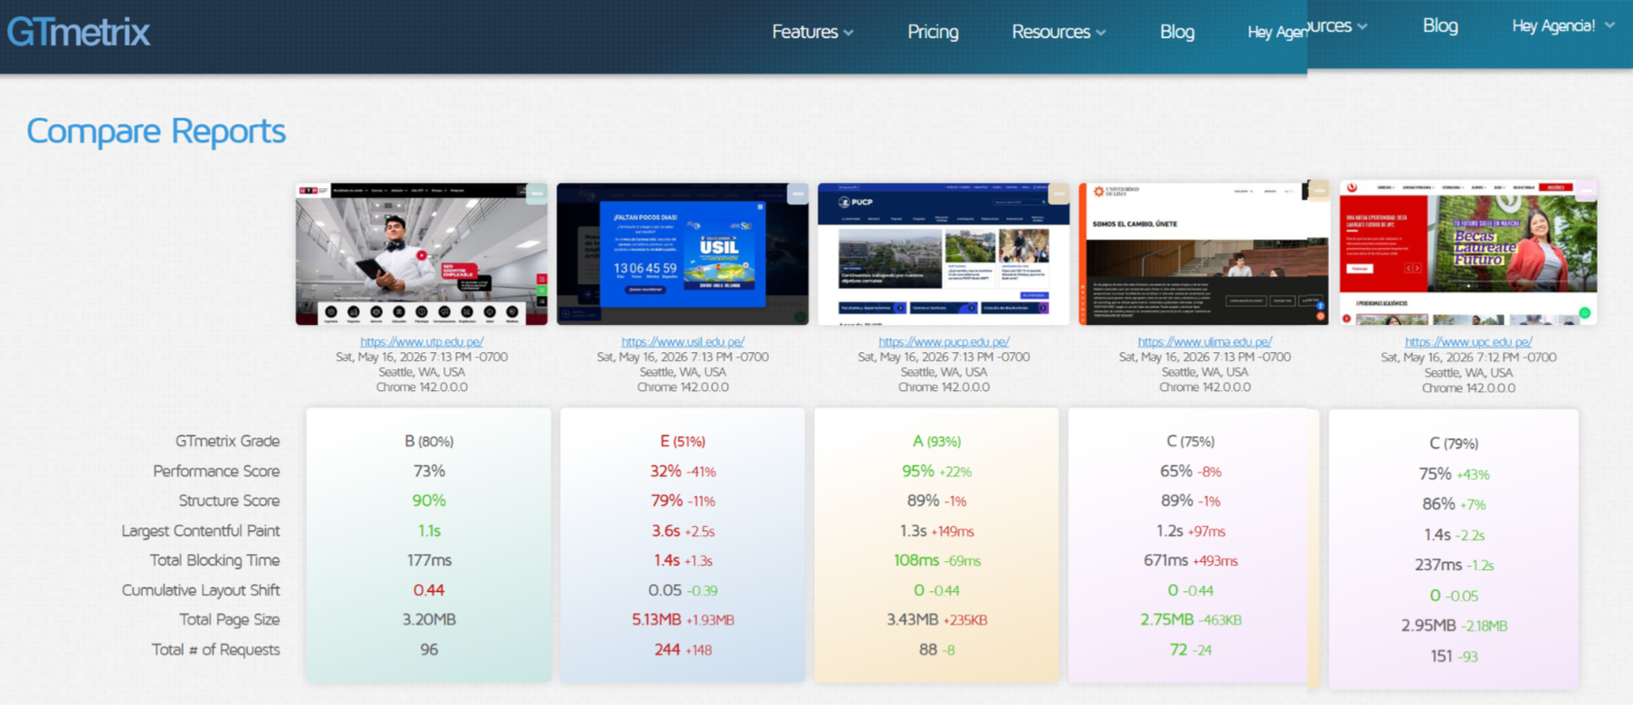Screen dimensions: 1633x705
Task: Open the Features dropdown menu
Action: tap(812, 32)
